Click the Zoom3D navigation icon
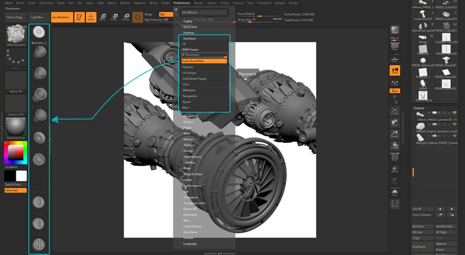The width and height of the screenshot is (465, 255). [x=394, y=134]
